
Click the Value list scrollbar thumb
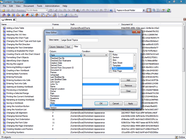point(135,66)
